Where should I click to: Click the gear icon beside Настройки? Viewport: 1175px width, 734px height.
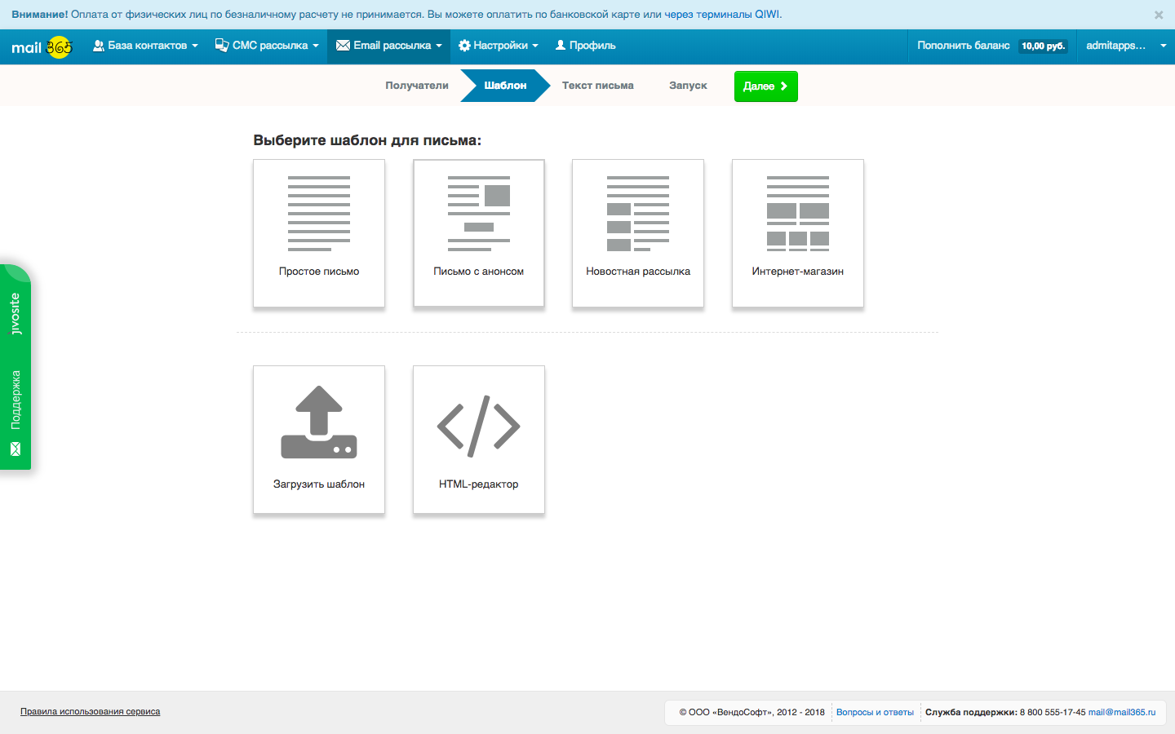[464, 46]
